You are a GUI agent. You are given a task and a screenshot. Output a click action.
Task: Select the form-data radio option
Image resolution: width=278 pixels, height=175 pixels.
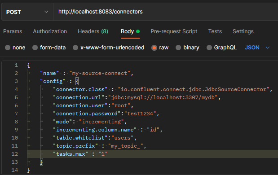coord(35,48)
